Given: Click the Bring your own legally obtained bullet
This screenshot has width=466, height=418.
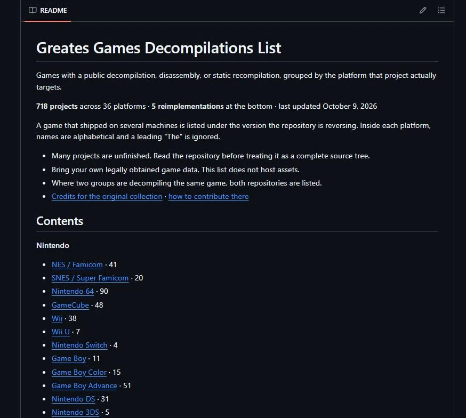Looking at the screenshot, I should click(175, 170).
